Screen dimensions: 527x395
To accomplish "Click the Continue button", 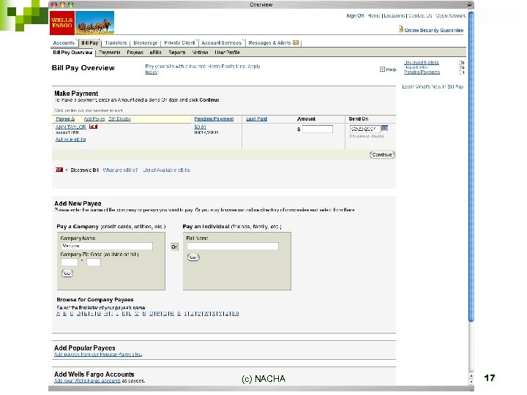I will [382, 155].
